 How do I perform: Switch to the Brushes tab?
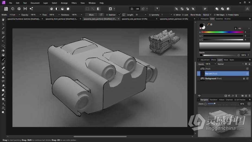pos(227,19)
